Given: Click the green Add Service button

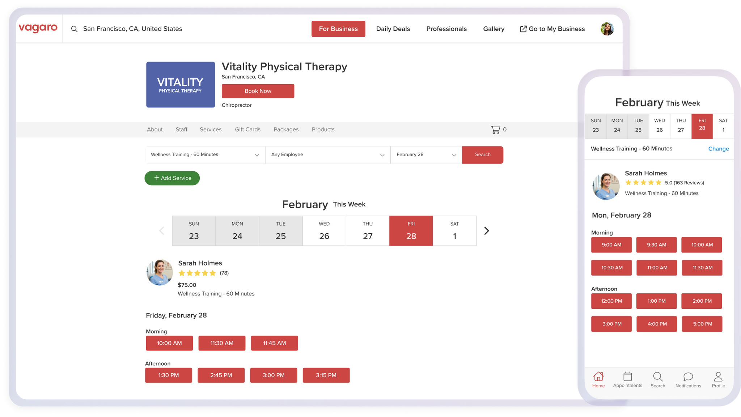Looking at the screenshot, I should pyautogui.click(x=172, y=178).
